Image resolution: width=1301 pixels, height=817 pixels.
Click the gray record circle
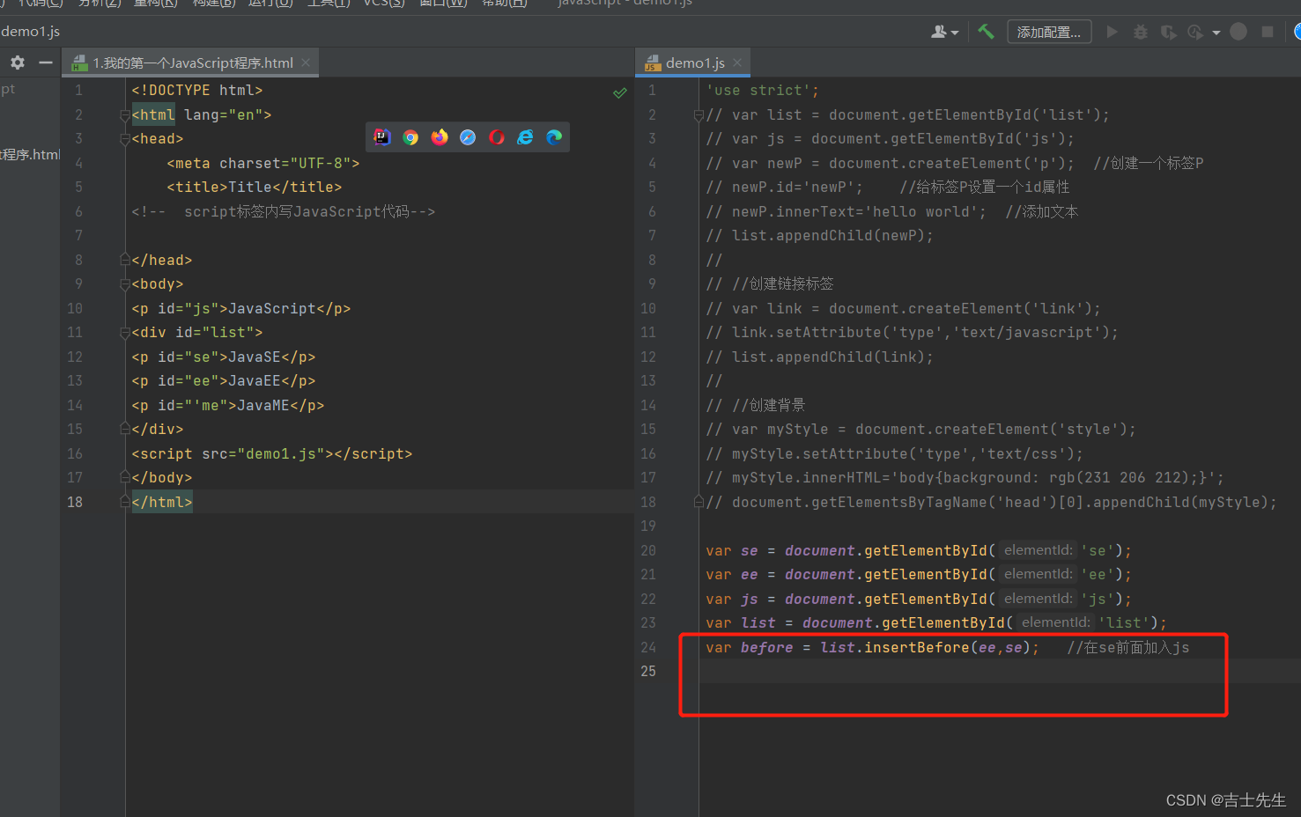click(1238, 32)
